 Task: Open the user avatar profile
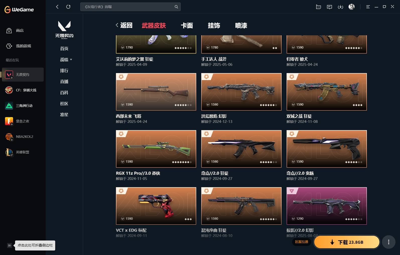(x=352, y=7)
